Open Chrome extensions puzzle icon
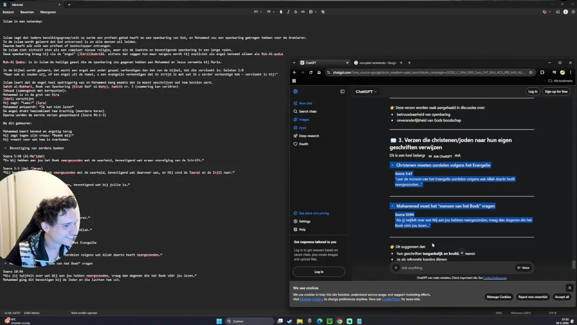This screenshot has width=577, height=325. [x=542, y=72]
